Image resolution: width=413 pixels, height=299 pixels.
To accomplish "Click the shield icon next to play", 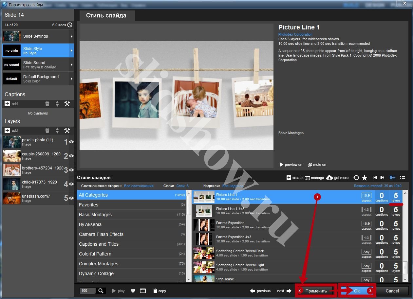I will click(133, 291).
